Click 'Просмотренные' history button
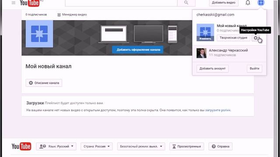 pos(187,147)
